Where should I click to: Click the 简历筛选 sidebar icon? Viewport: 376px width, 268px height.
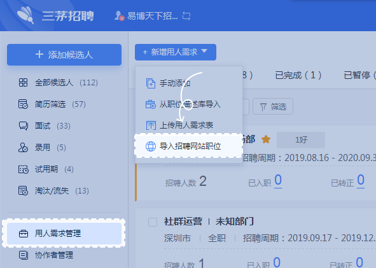click(24, 104)
